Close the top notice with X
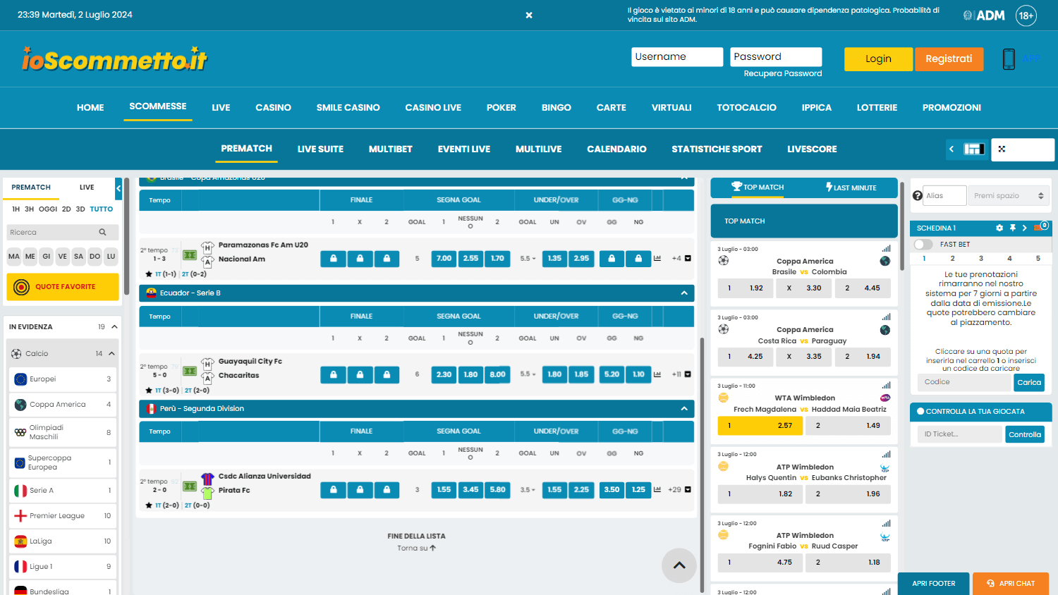This screenshot has height=595, width=1058. click(529, 15)
